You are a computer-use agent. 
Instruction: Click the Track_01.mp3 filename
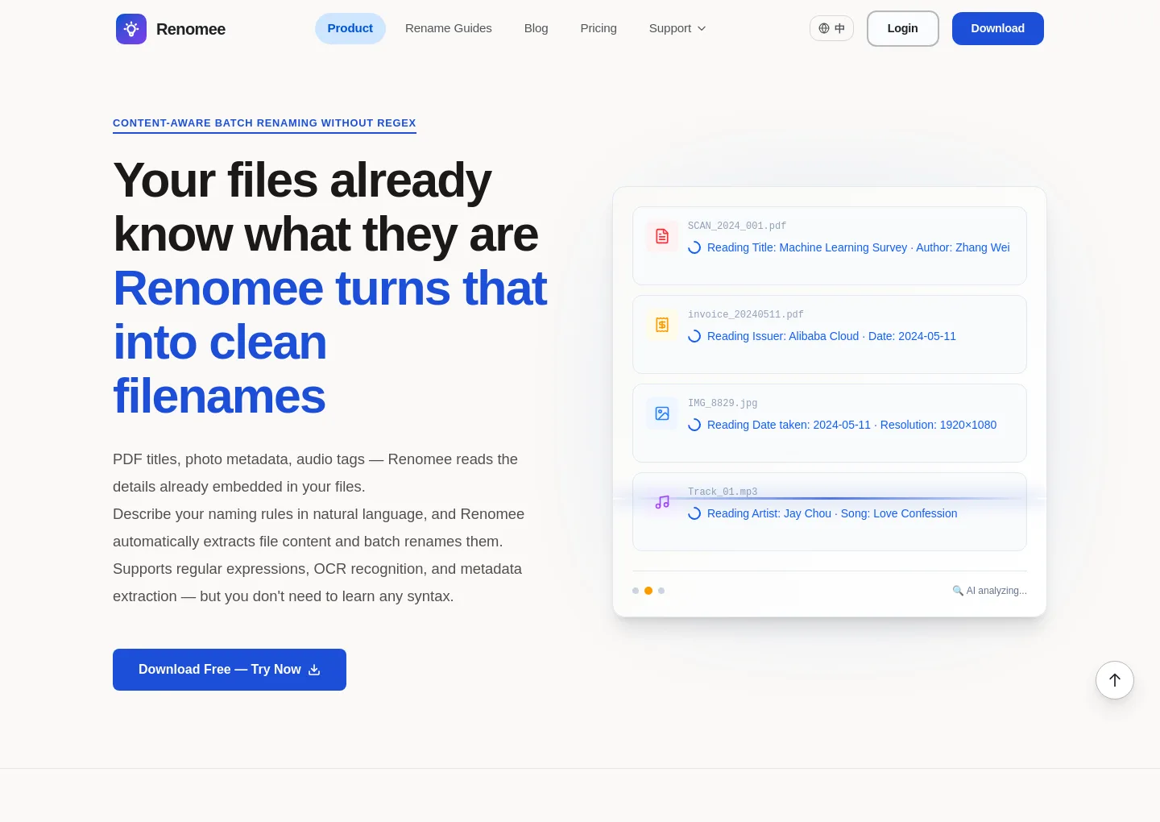723,492
